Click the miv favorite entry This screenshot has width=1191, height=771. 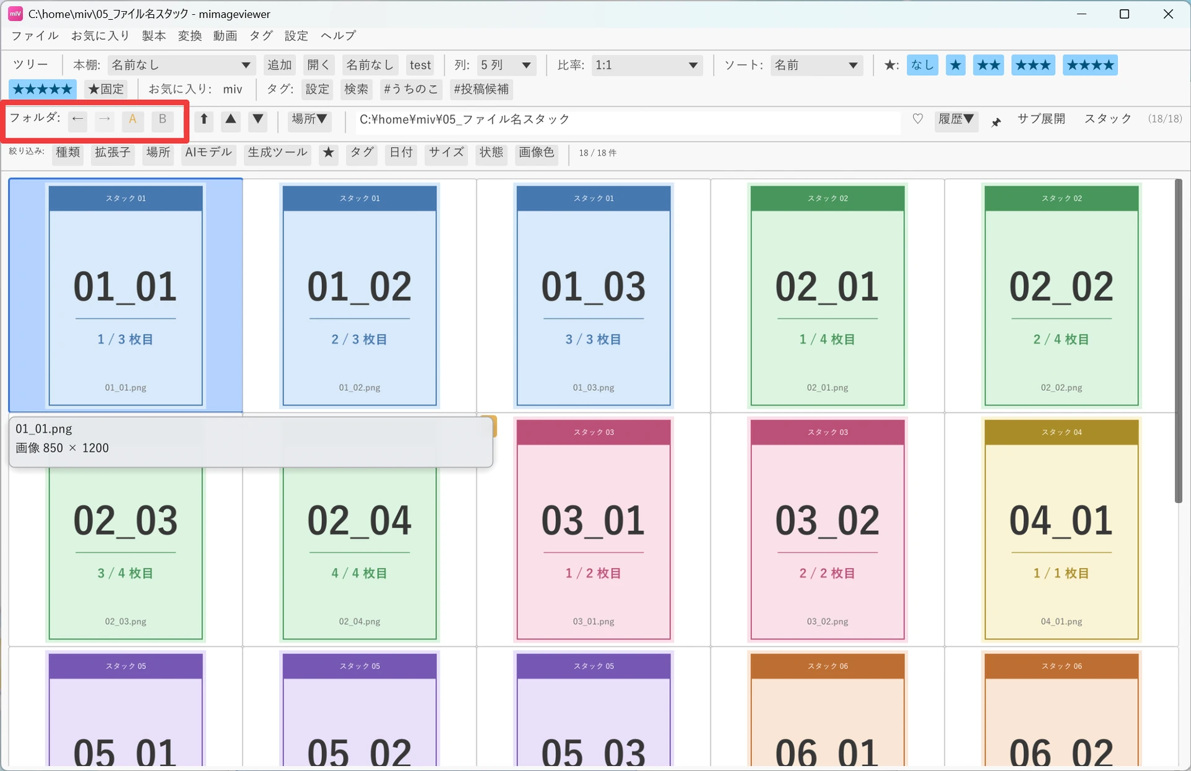pos(233,89)
